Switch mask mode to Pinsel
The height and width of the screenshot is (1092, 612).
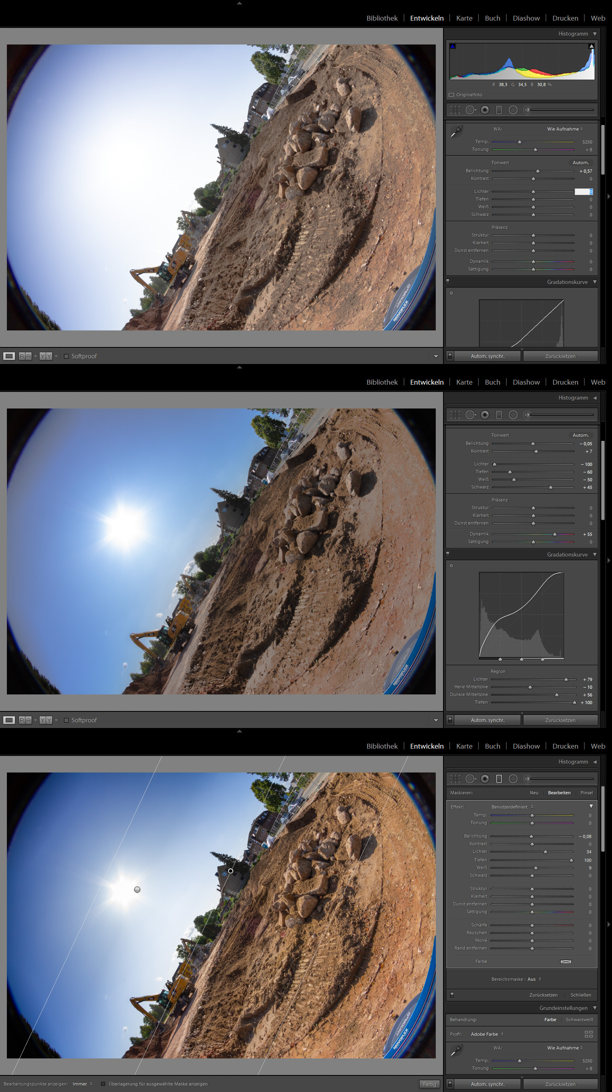click(586, 793)
